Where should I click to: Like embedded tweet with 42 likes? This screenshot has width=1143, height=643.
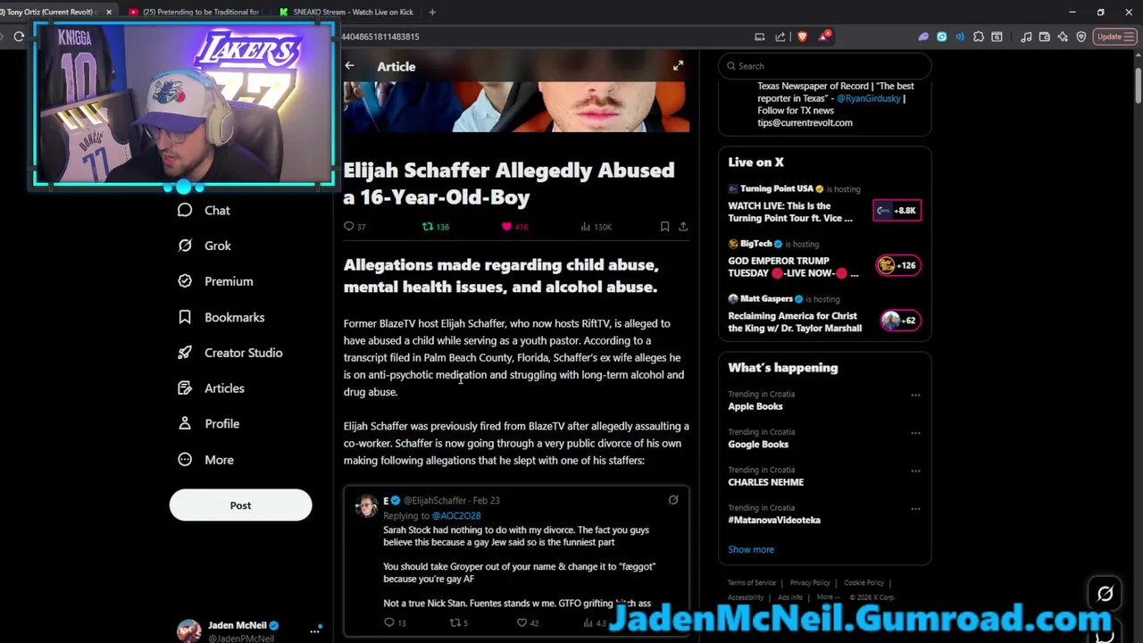click(x=529, y=622)
